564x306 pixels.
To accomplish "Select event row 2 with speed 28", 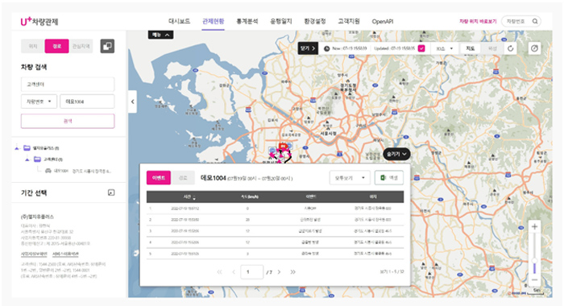I will (x=276, y=220).
